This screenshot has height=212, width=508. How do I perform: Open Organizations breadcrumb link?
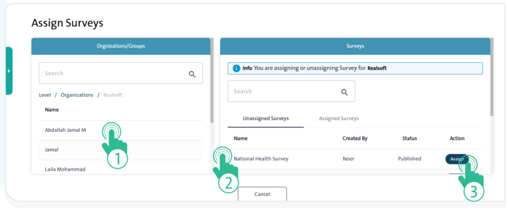(x=76, y=95)
